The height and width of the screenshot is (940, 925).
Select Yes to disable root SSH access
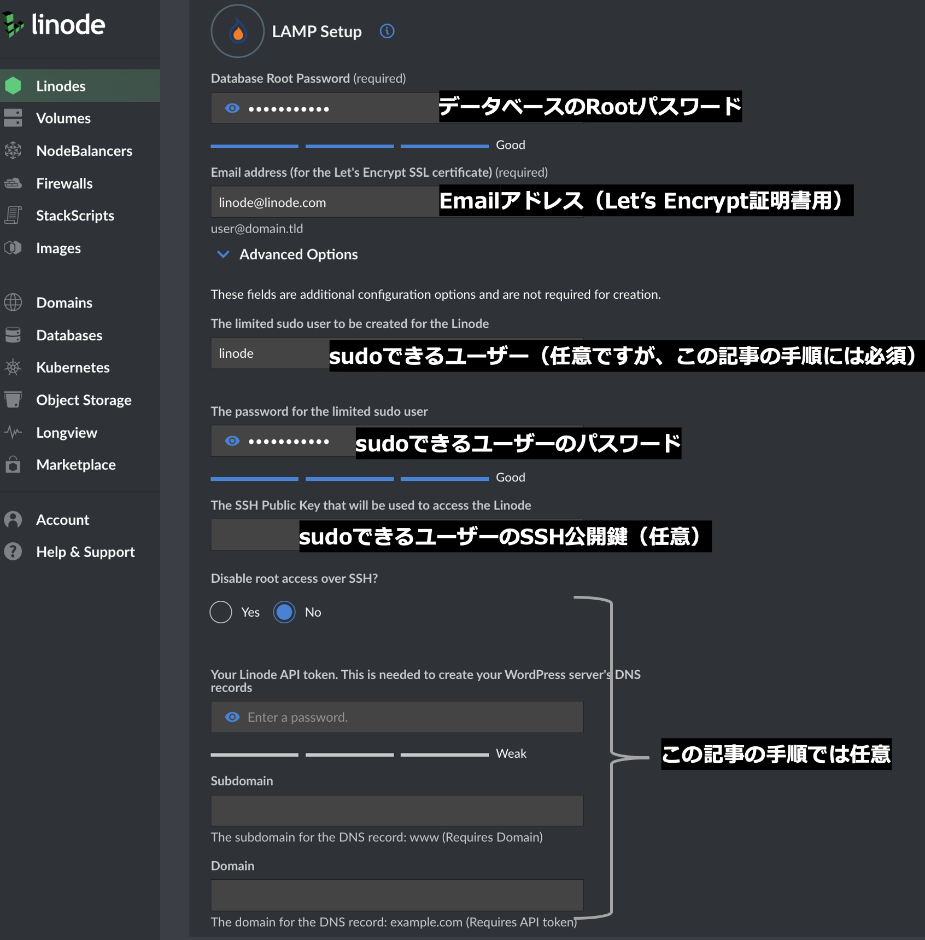tap(221, 612)
